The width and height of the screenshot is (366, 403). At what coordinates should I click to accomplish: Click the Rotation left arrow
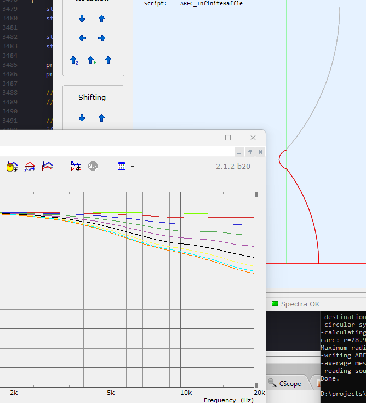[x=82, y=38]
